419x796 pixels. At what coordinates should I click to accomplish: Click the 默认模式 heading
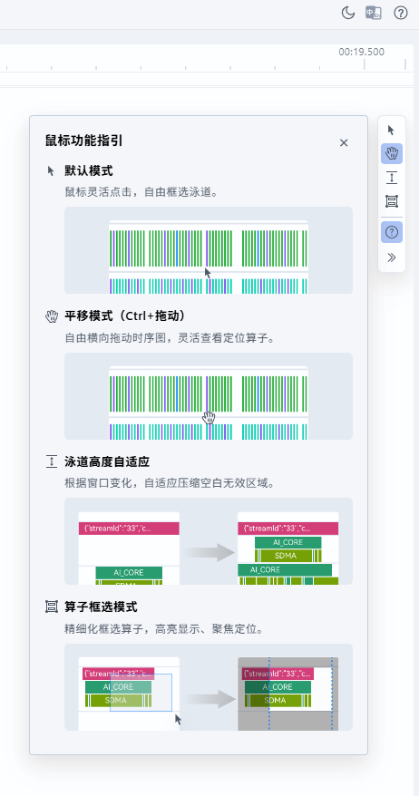click(x=88, y=170)
